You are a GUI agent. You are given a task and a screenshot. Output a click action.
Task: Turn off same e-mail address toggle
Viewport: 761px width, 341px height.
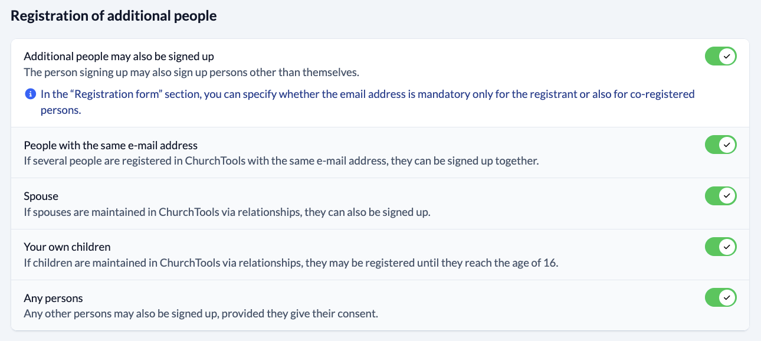click(x=720, y=145)
